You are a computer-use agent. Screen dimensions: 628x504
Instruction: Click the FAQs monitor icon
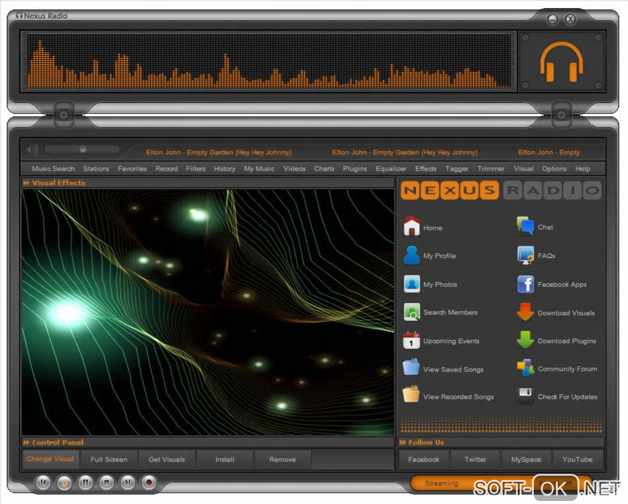click(525, 256)
